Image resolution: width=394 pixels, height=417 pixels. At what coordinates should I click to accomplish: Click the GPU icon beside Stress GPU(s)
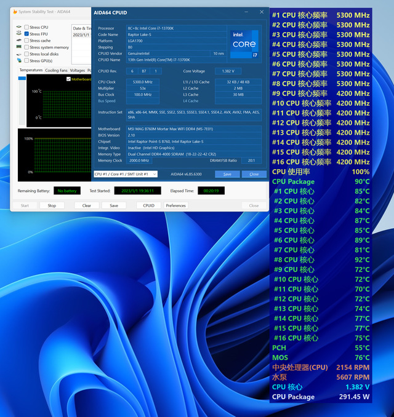tap(18, 61)
